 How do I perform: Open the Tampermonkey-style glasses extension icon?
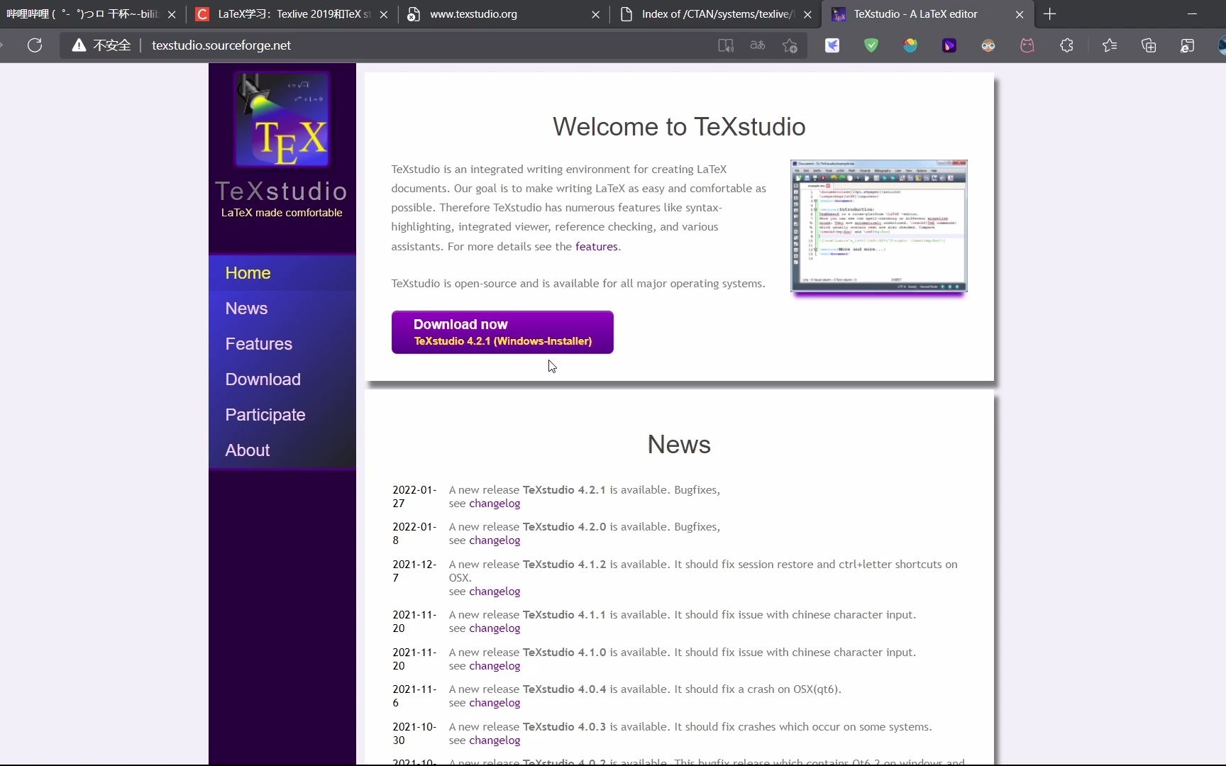[988, 45]
